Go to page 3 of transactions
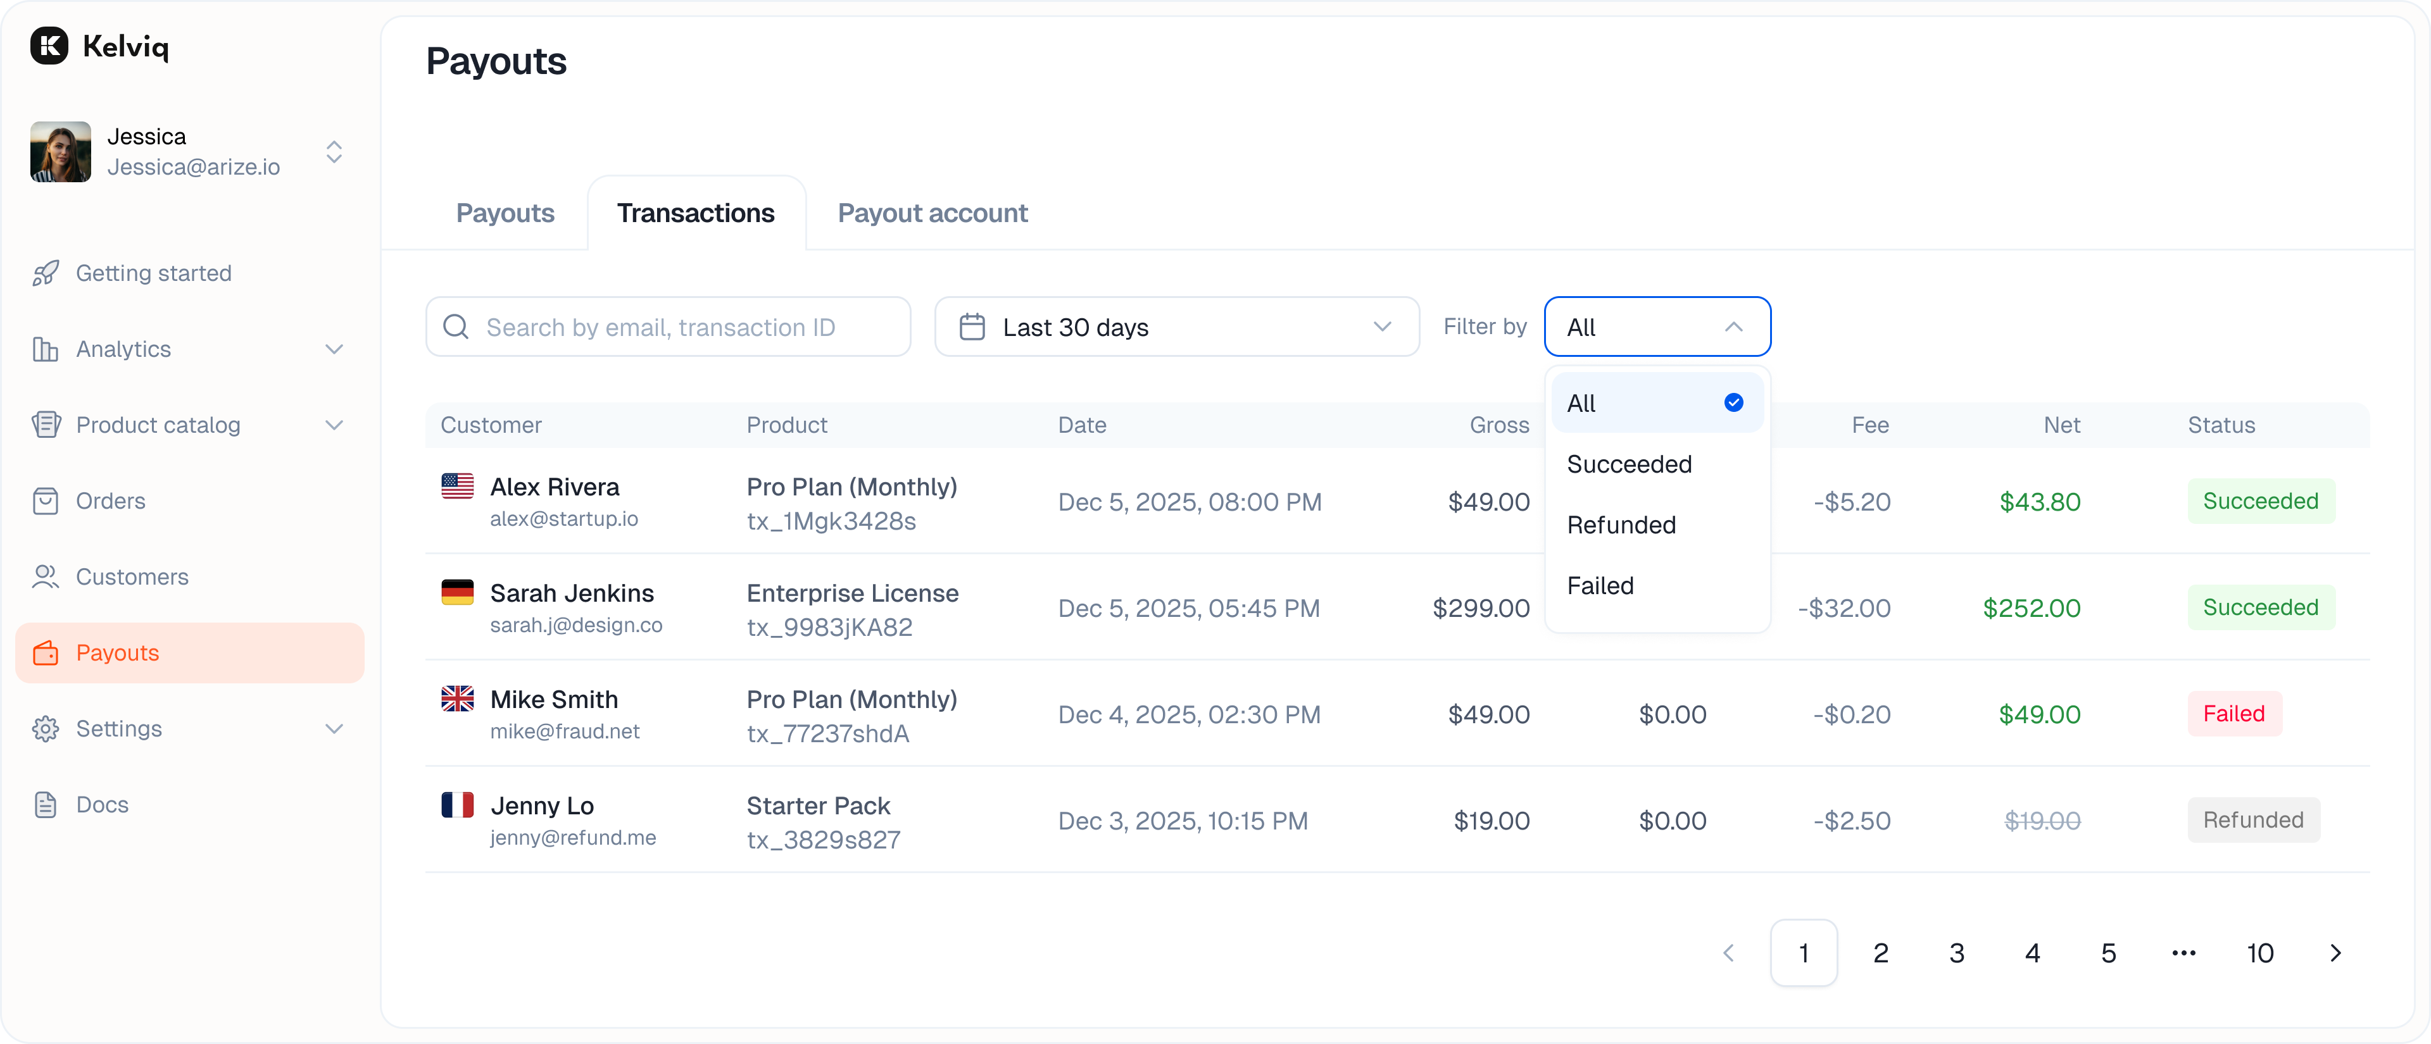This screenshot has height=1044, width=2431. [1956, 952]
